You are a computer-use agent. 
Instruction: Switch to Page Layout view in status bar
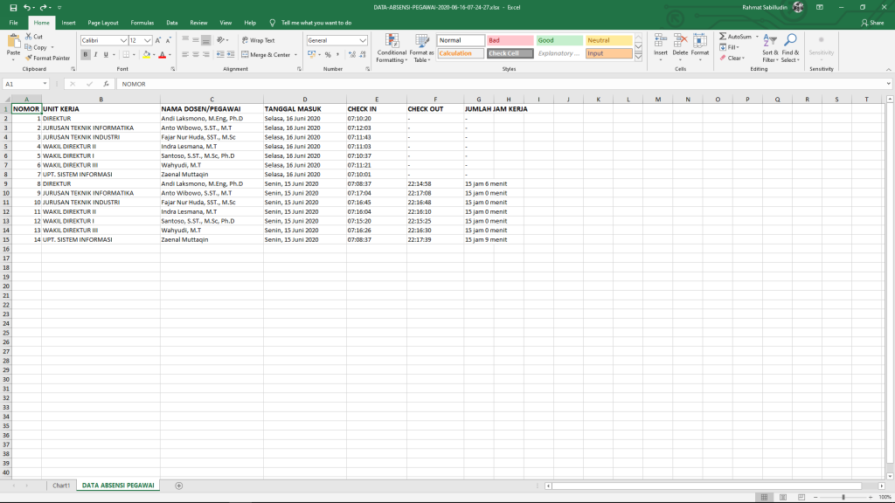(x=782, y=497)
